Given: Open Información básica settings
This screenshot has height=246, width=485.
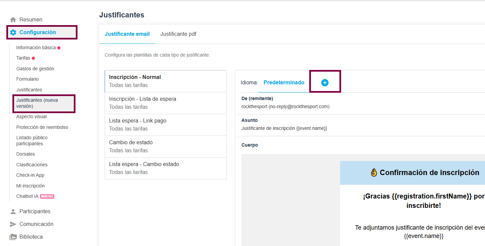Looking at the screenshot, I should pyautogui.click(x=36, y=48).
